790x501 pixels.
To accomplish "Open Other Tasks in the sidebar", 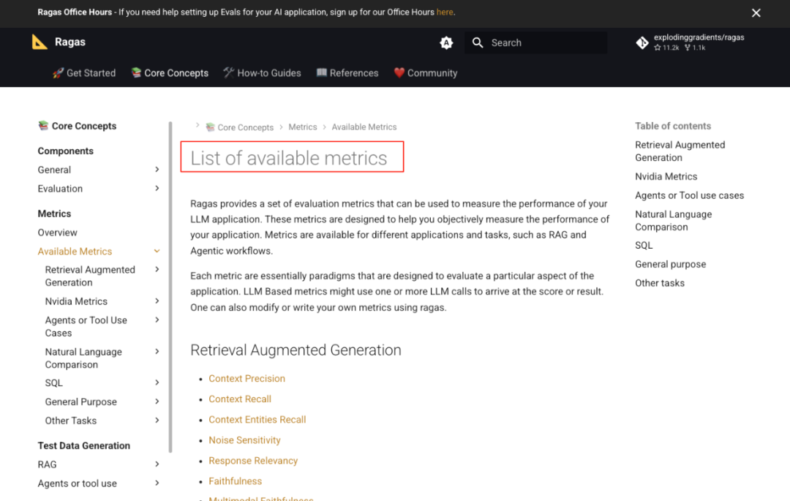I will pos(70,421).
